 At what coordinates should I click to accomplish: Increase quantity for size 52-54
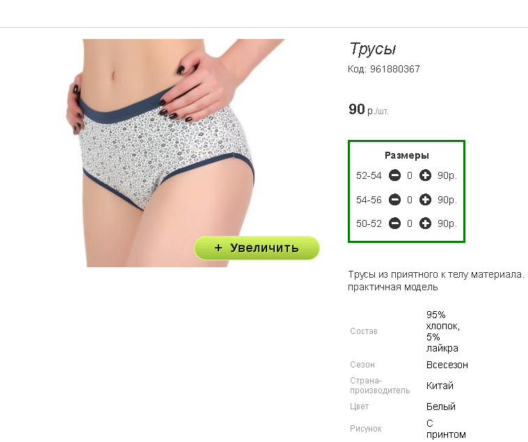pyautogui.click(x=425, y=175)
